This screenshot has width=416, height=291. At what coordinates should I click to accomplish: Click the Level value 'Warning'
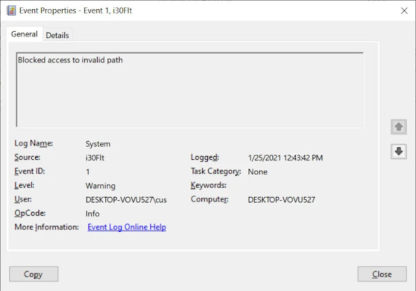pos(100,186)
